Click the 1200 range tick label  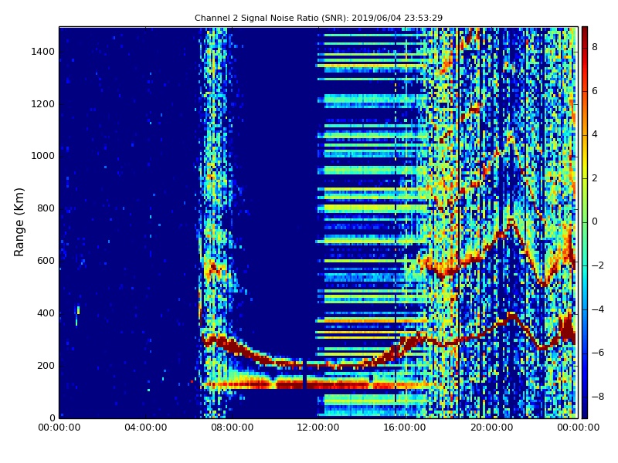43,104
